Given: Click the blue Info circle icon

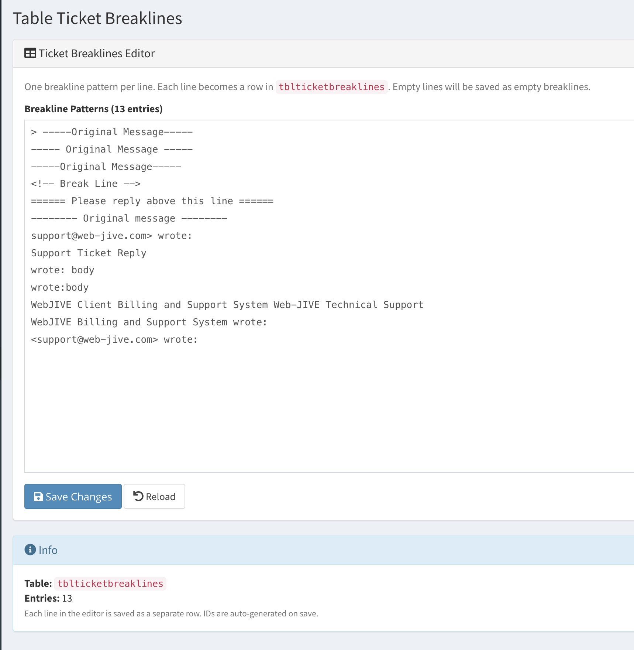Looking at the screenshot, I should [30, 550].
